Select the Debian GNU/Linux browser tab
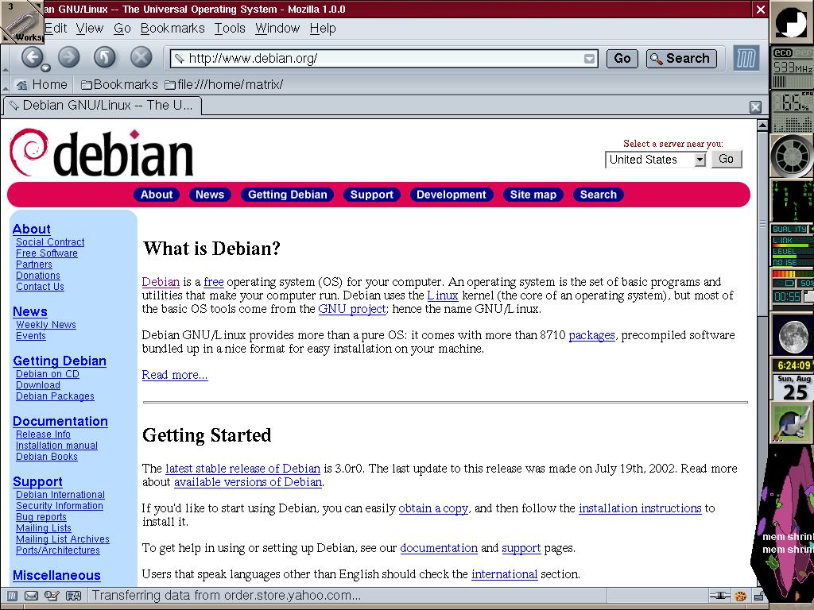This screenshot has width=814, height=610. [x=102, y=105]
